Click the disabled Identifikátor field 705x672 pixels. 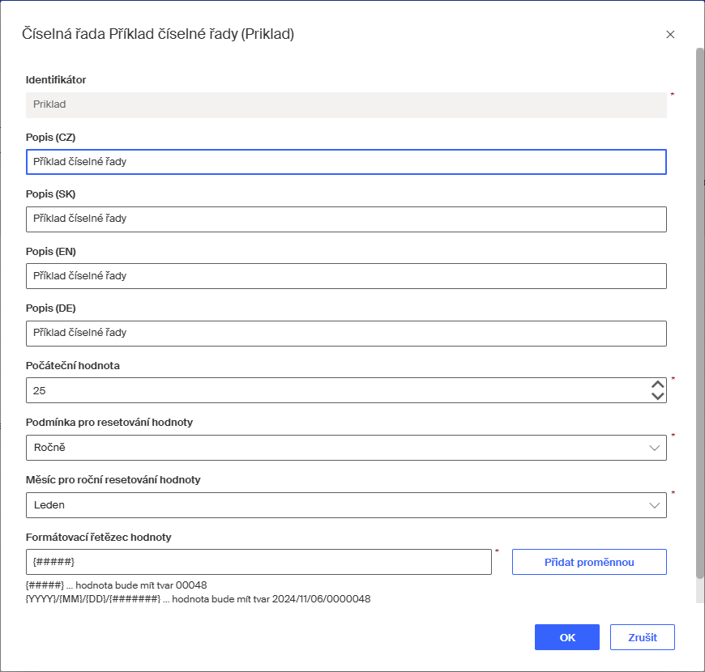[x=346, y=104]
